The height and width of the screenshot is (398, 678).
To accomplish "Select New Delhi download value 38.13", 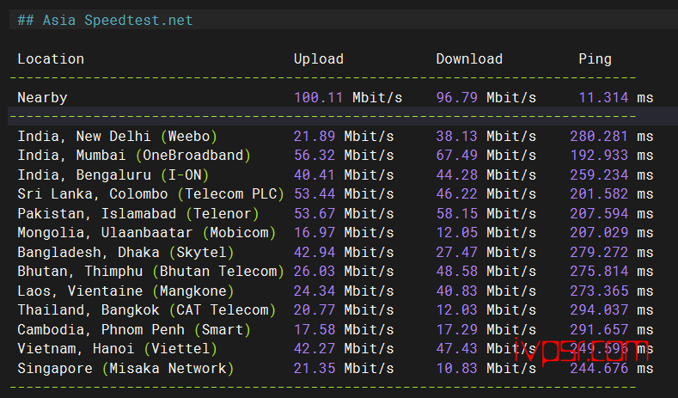I will (456, 137).
